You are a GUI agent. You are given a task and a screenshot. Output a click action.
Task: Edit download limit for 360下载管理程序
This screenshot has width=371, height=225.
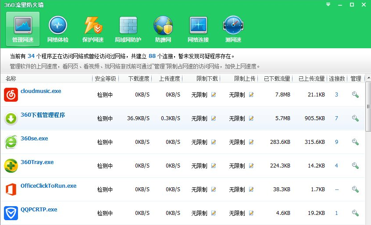point(214,118)
